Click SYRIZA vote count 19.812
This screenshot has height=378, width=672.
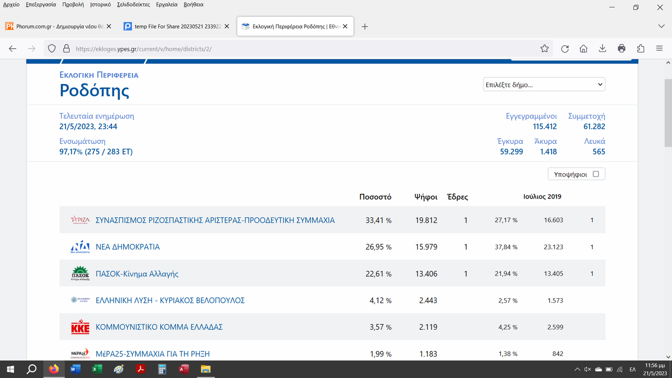coord(426,220)
